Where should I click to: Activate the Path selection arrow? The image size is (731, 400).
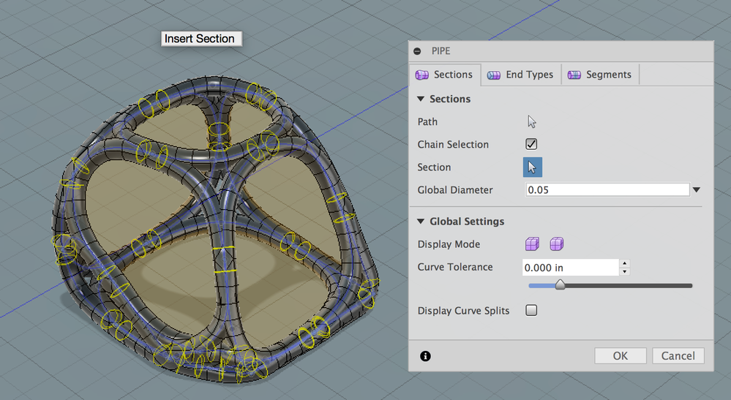532,122
